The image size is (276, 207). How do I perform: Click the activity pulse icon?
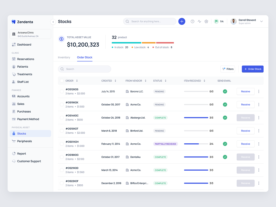coord(199,22)
